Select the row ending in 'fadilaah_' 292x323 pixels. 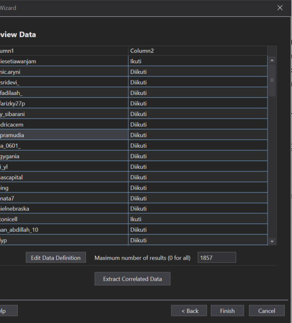click(x=134, y=92)
